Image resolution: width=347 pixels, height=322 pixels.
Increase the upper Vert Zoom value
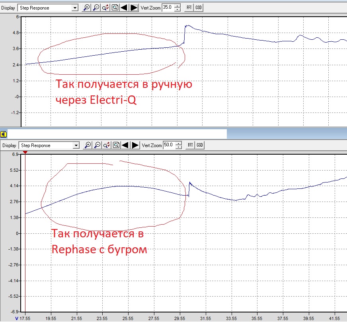tap(177, 6)
